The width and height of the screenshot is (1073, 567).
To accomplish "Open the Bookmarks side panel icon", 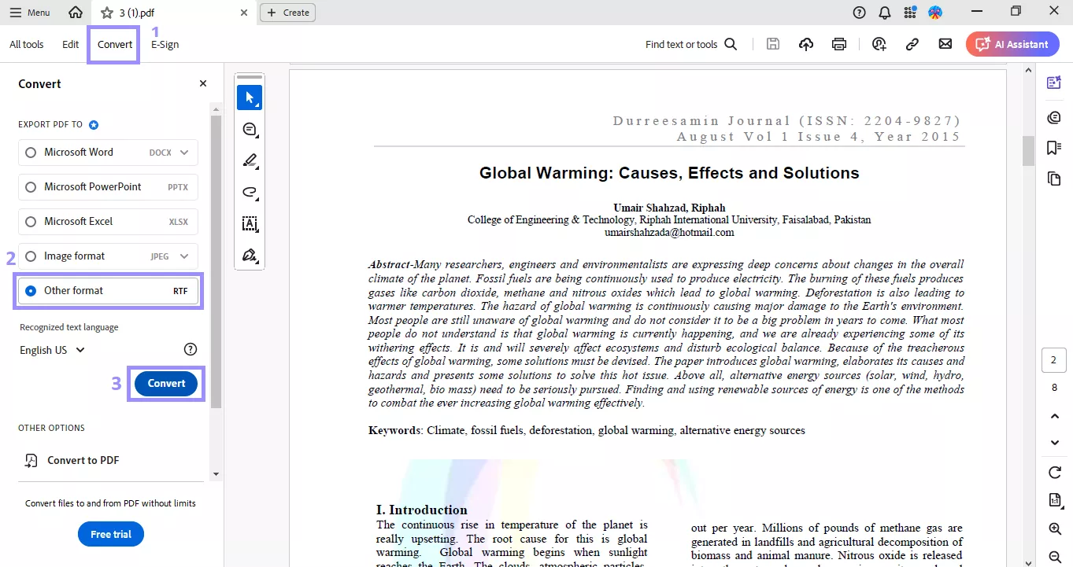I will (1054, 148).
